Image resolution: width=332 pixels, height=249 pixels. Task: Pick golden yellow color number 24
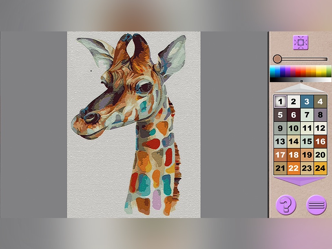coord(320,168)
